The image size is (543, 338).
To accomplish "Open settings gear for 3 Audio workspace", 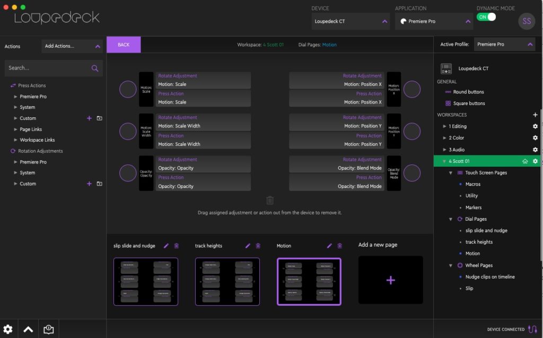I will [x=535, y=150].
